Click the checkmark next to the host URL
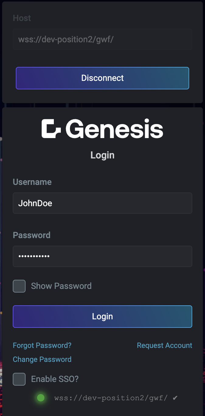The image size is (205, 416). point(175,398)
